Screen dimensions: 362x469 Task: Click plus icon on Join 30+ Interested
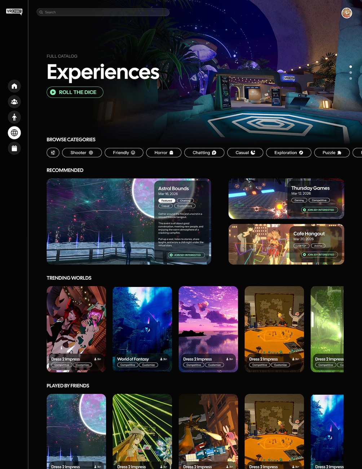click(x=304, y=254)
